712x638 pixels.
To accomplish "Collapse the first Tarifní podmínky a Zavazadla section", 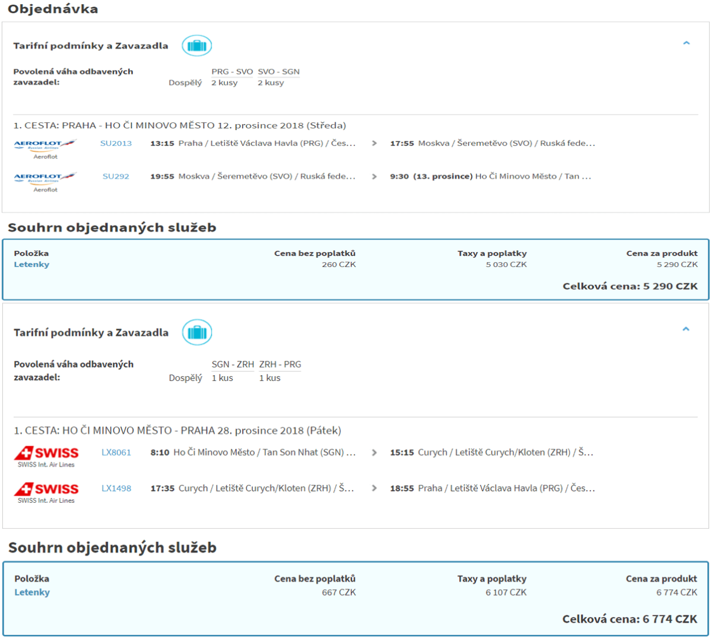I will (x=686, y=43).
